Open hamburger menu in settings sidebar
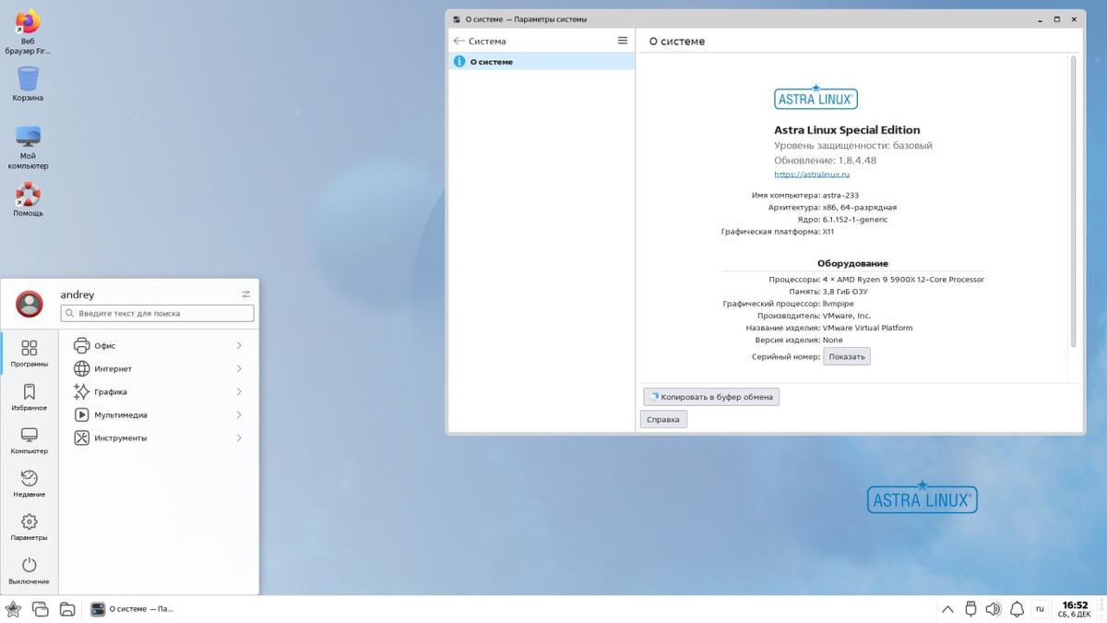 point(623,41)
